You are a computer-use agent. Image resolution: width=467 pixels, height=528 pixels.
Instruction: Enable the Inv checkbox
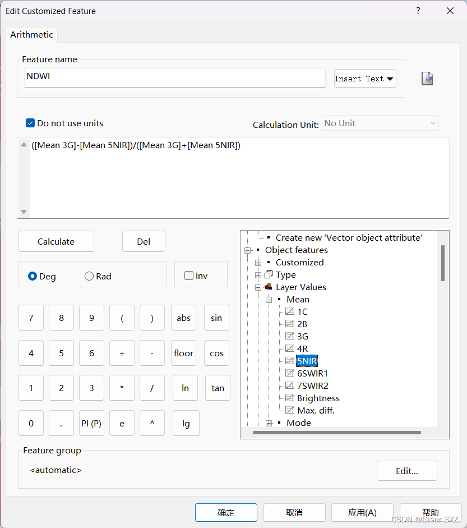point(189,276)
